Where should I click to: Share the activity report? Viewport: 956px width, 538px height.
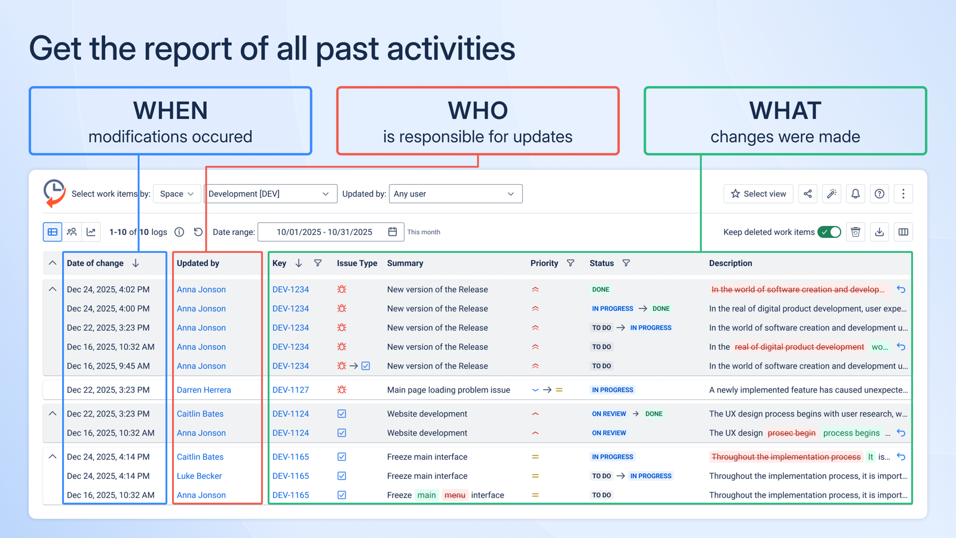coord(808,194)
